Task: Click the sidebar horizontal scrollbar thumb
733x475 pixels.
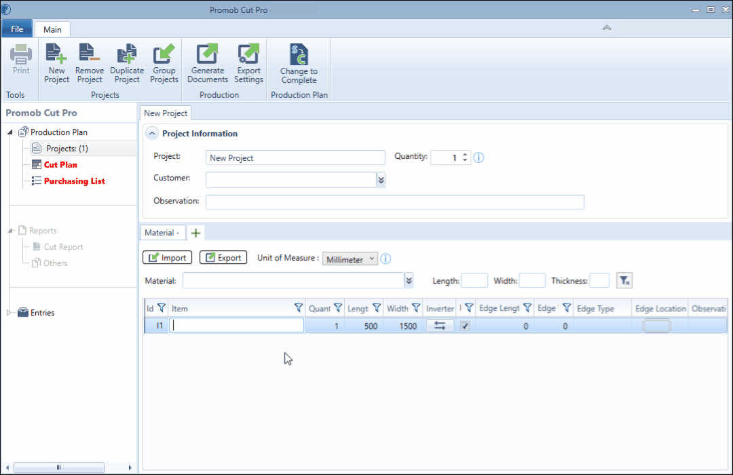Action: click(59, 467)
